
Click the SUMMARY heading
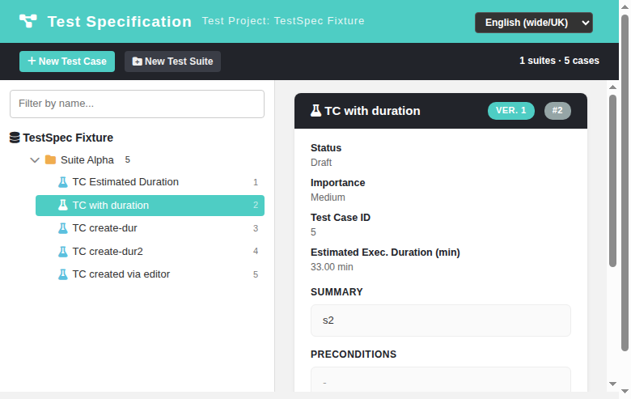point(337,292)
